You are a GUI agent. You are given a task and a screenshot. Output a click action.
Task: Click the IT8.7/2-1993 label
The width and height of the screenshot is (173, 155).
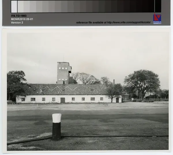coord(19,16)
